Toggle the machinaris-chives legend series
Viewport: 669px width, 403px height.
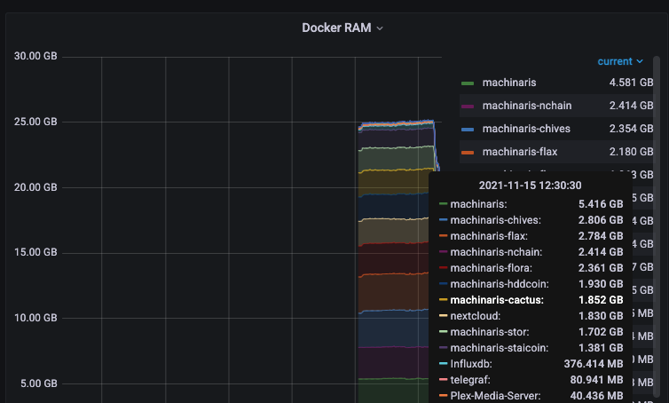[526, 129]
